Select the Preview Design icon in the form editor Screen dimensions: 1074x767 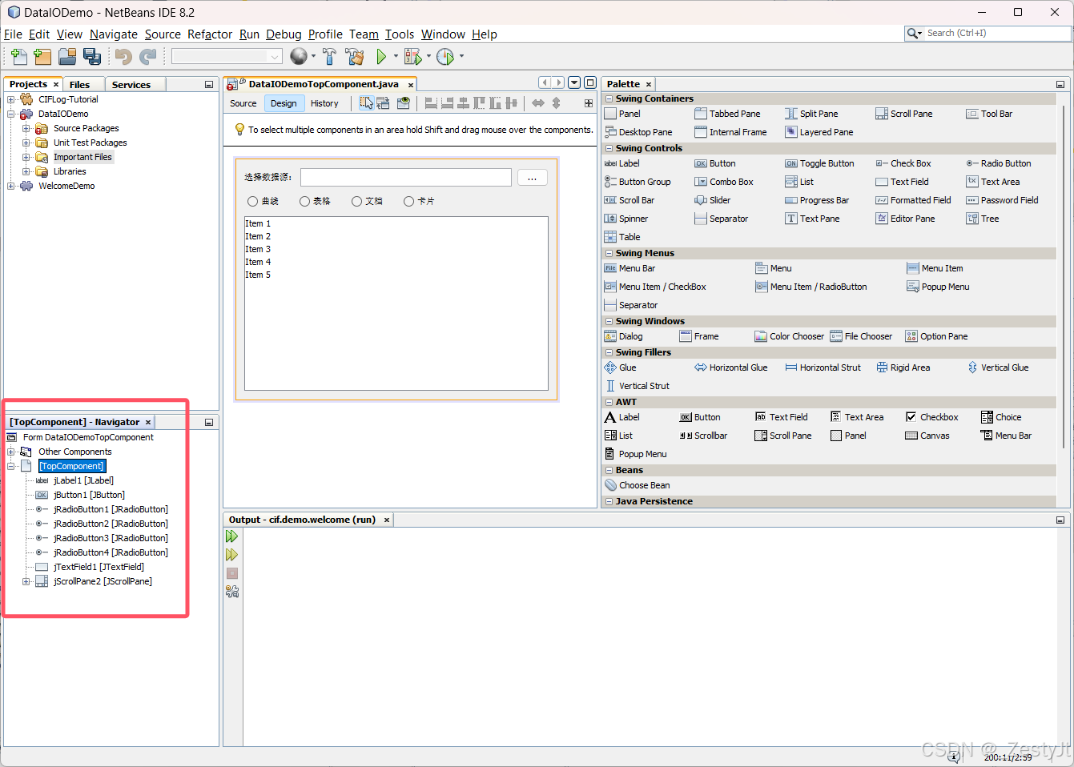(403, 102)
